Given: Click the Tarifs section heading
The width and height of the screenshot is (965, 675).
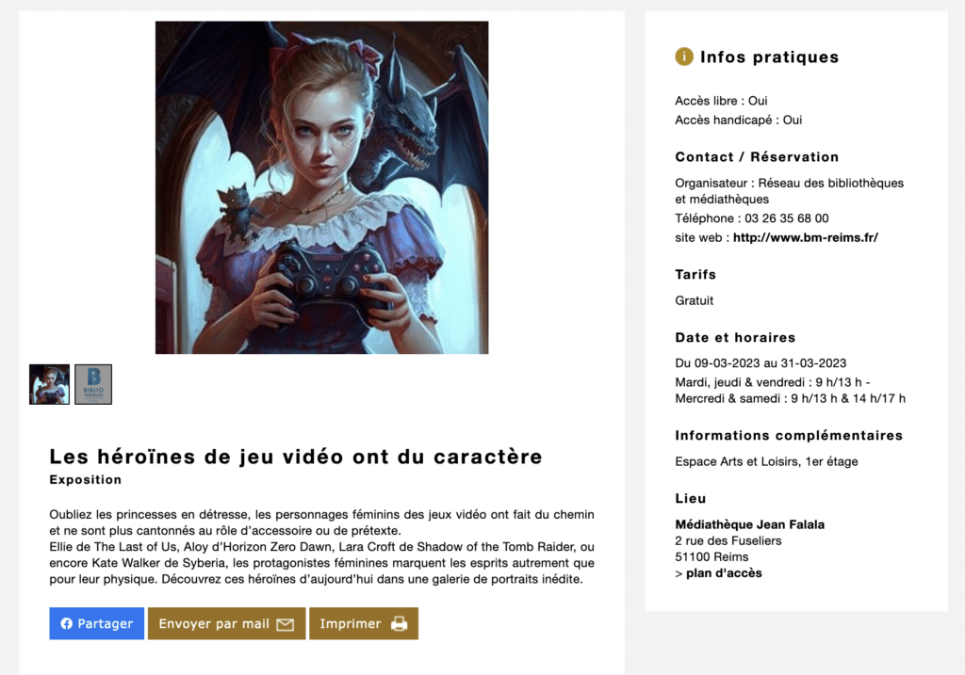Looking at the screenshot, I should (x=695, y=275).
